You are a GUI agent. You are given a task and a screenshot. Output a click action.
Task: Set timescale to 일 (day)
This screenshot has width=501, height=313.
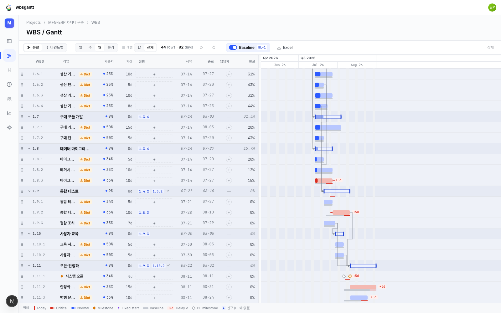point(80,48)
